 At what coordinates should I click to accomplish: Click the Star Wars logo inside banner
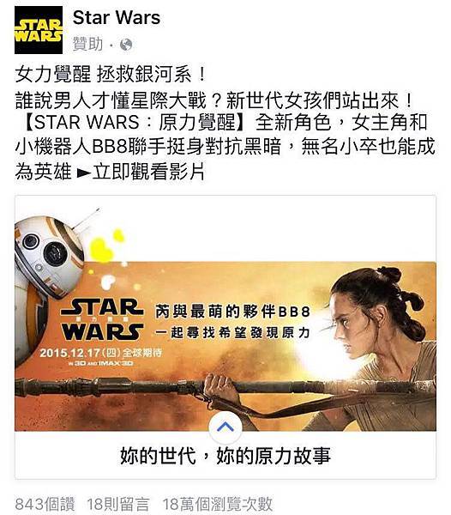[x=102, y=320]
